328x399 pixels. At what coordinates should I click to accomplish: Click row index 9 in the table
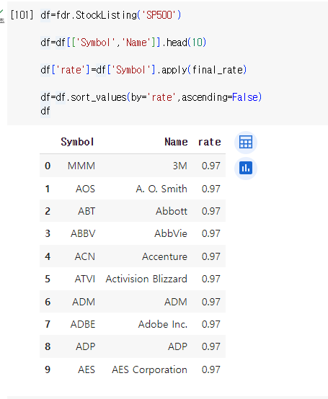[48, 369]
